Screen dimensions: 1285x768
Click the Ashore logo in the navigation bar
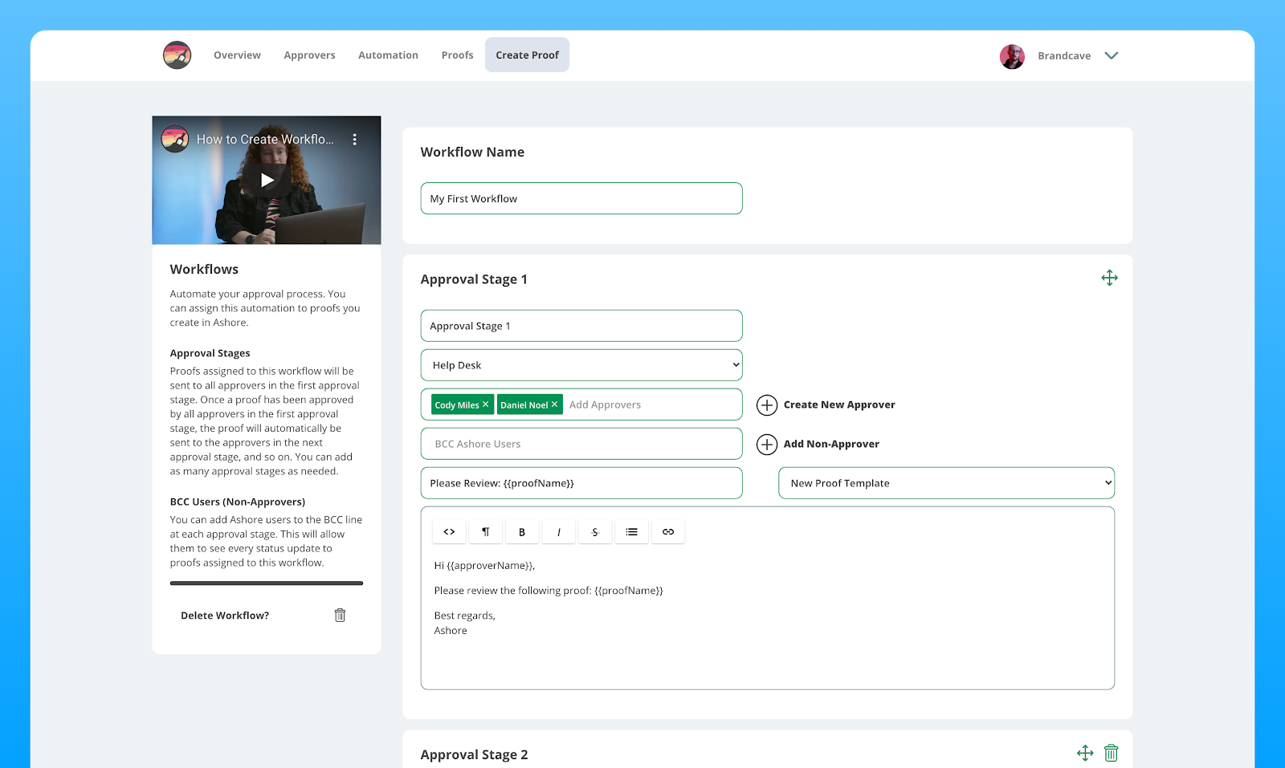point(177,55)
